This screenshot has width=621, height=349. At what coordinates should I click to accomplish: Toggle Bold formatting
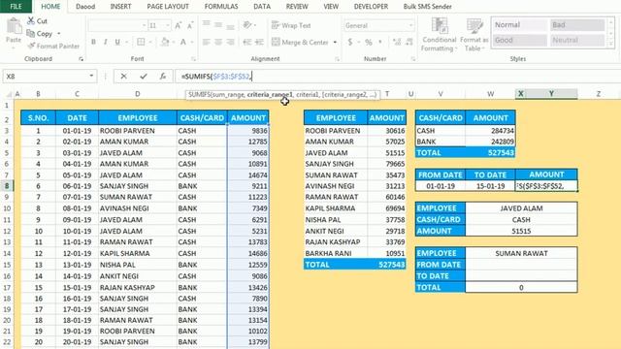tap(93, 42)
